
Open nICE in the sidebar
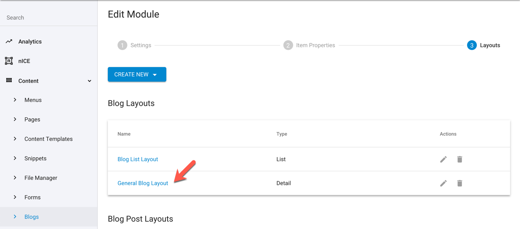point(24,61)
